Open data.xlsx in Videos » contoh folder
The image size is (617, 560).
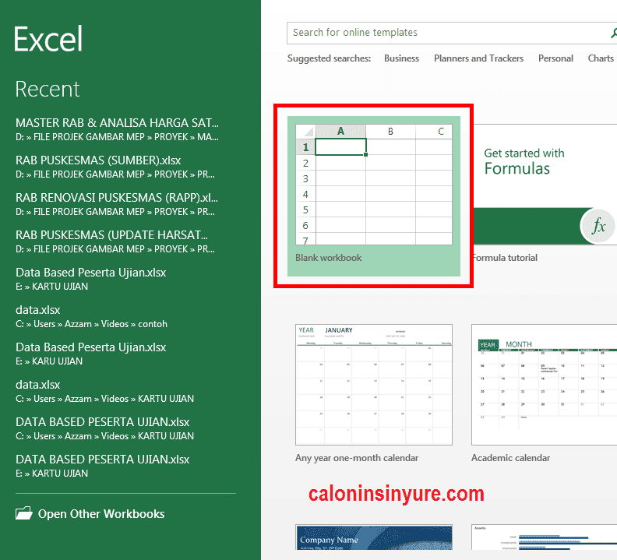(x=91, y=316)
